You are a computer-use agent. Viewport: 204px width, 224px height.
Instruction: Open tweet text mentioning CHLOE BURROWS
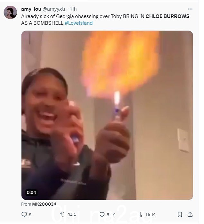[x=105, y=20]
